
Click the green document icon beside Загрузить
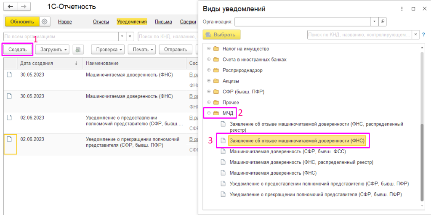click(77, 50)
